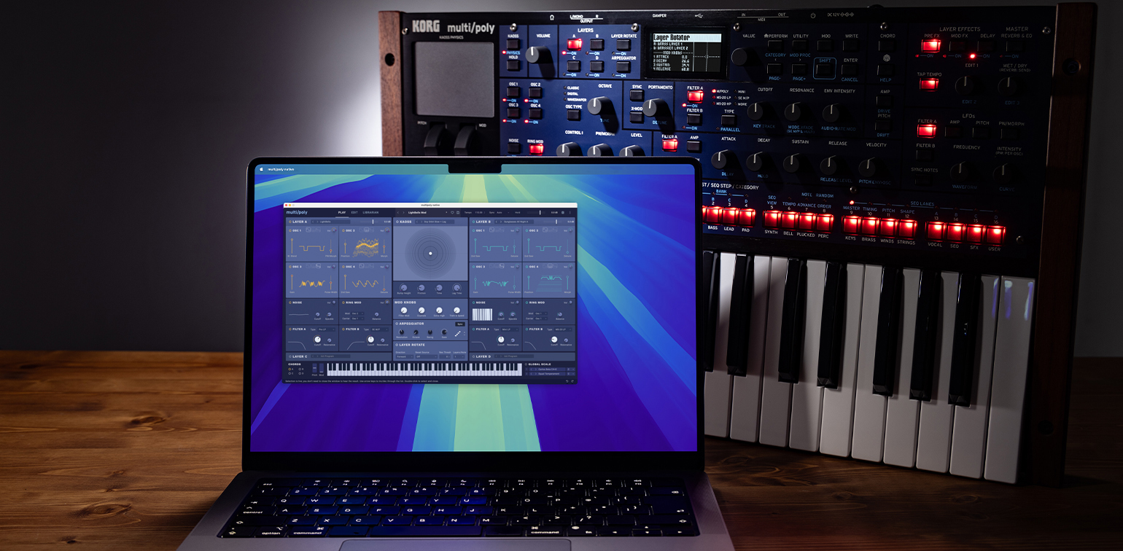Viewport: 1123px width, 551px height.
Task: Select Chords radio button A
Action: click(x=290, y=369)
